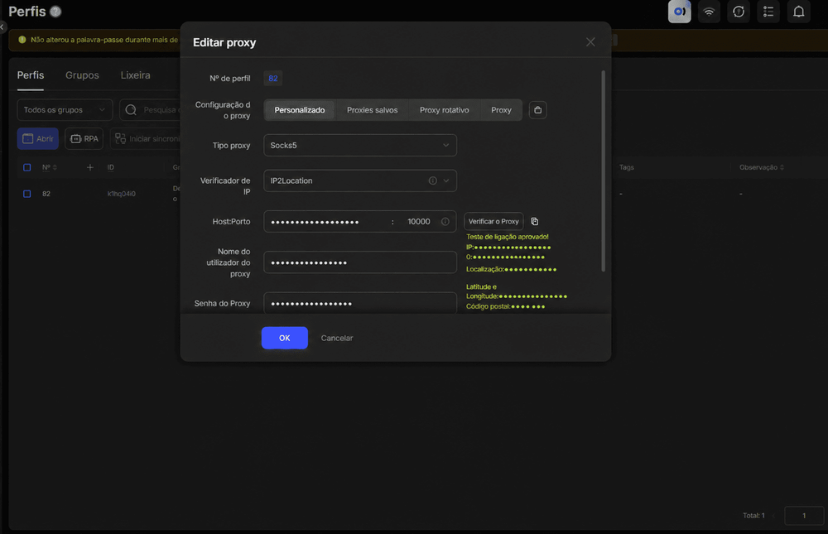Viewport: 828px width, 534px height.
Task: Open the blue extension icon in top bar
Action: [x=679, y=12]
